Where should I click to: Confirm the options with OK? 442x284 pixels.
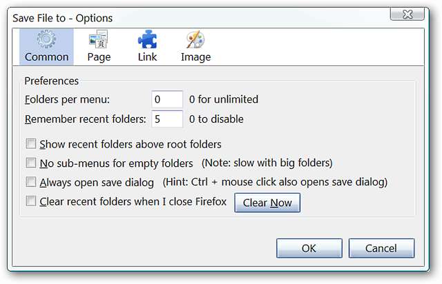(309, 248)
